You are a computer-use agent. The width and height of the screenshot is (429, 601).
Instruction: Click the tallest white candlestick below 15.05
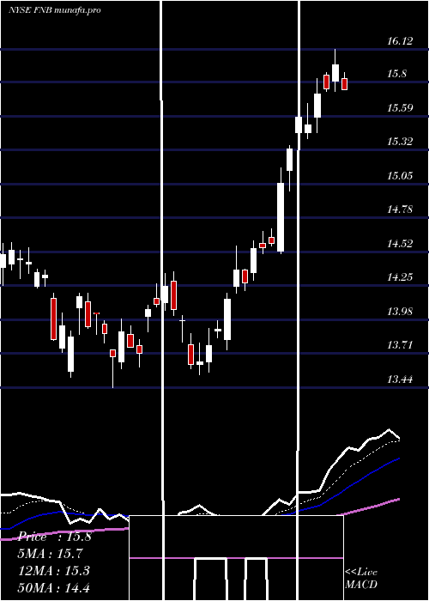coord(281,217)
